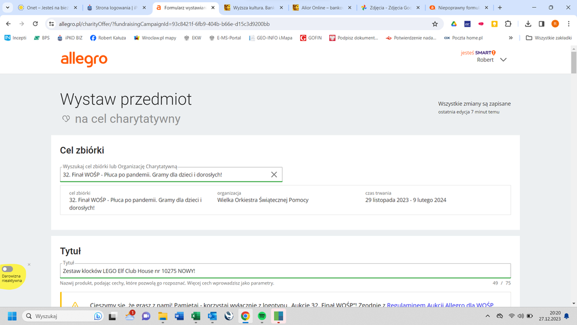577x325 pixels.
Task: Close the Darowizna nieaktywna widget
Action: 29,265
